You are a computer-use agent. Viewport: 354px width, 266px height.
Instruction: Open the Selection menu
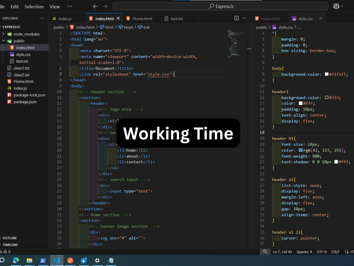tap(34, 6)
